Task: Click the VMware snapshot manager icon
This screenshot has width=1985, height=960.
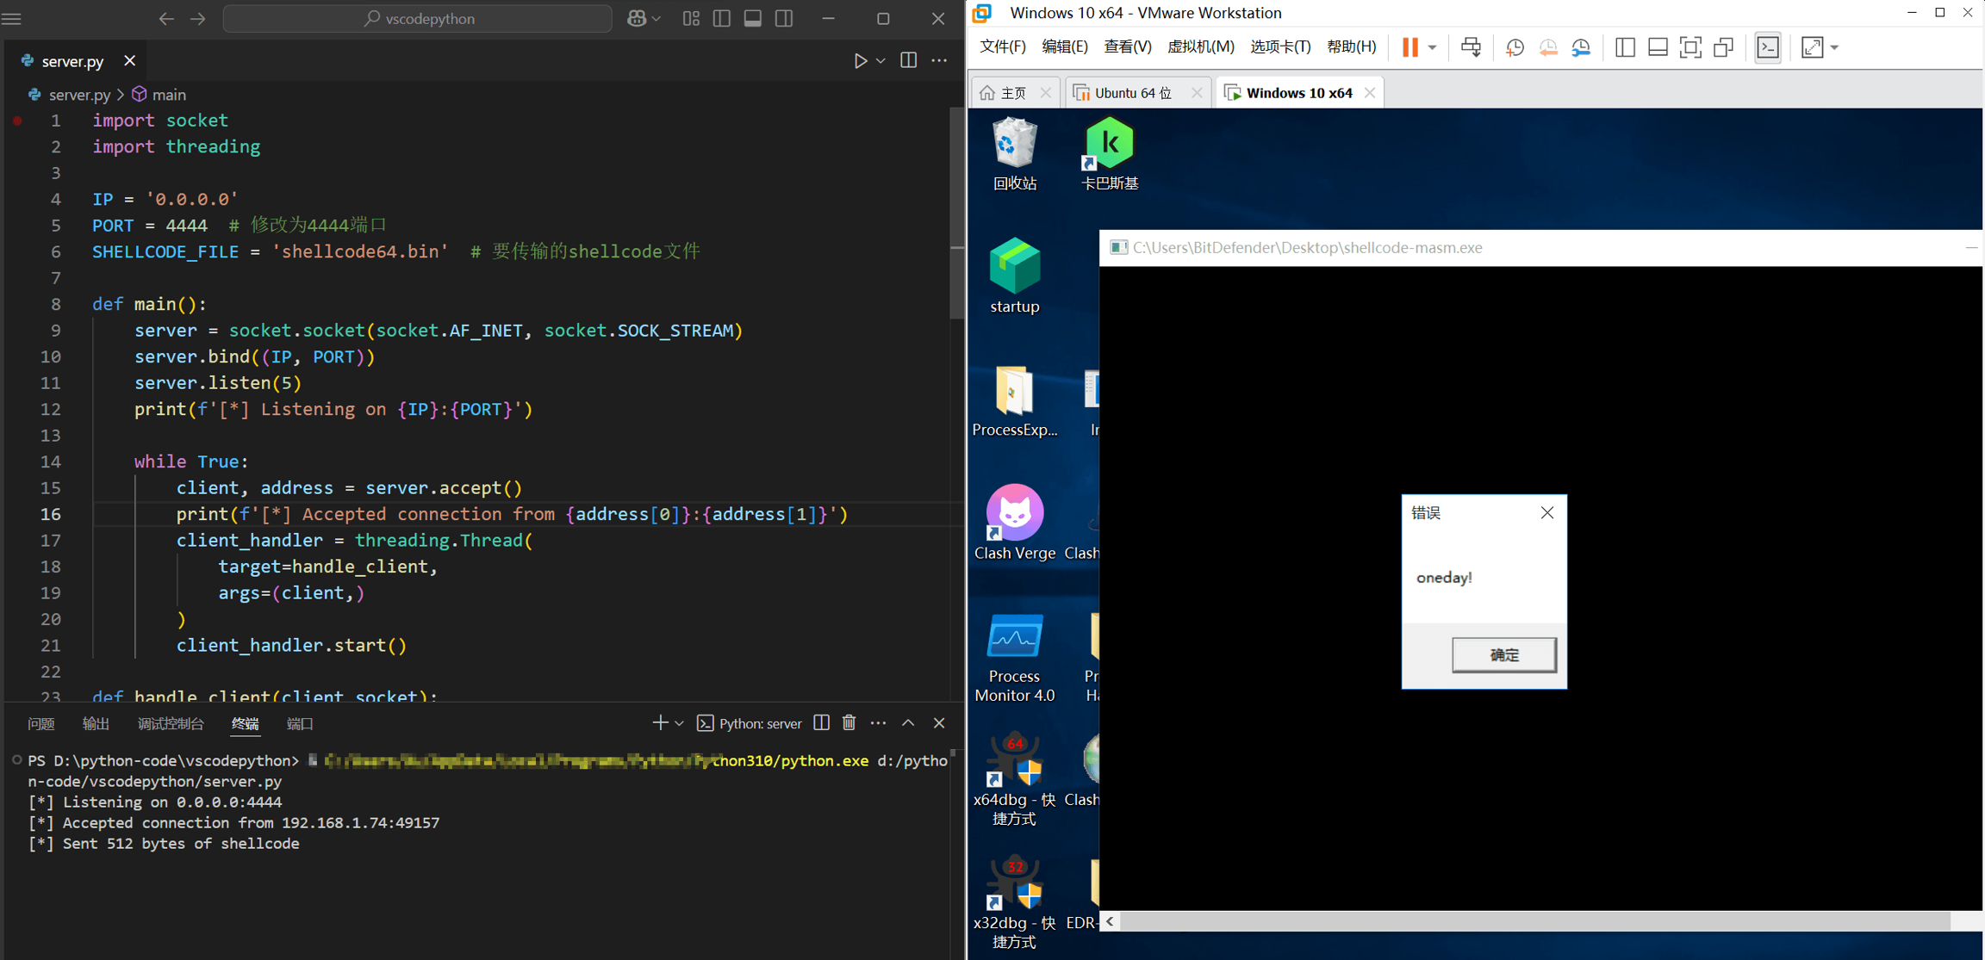Action: pyautogui.click(x=1581, y=48)
